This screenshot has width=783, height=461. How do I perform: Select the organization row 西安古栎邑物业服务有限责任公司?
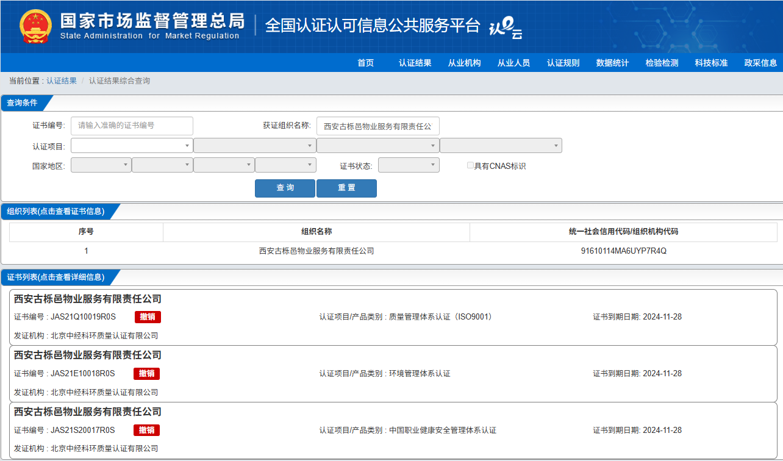tap(316, 251)
